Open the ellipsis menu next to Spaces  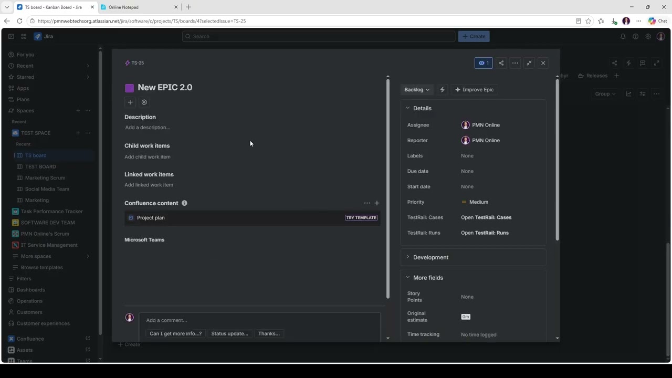click(x=88, y=111)
